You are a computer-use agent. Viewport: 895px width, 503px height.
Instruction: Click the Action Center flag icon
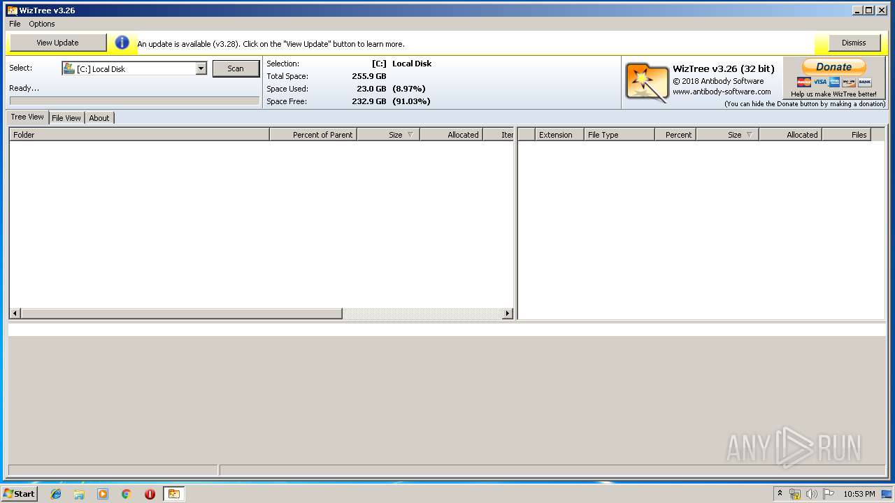[x=829, y=494]
